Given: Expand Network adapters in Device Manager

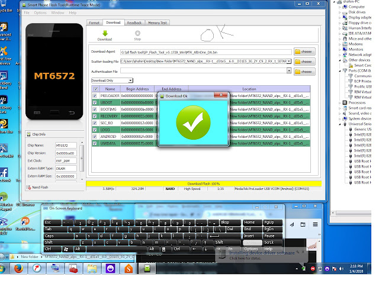Looking at the screenshot, I should coord(339,55).
